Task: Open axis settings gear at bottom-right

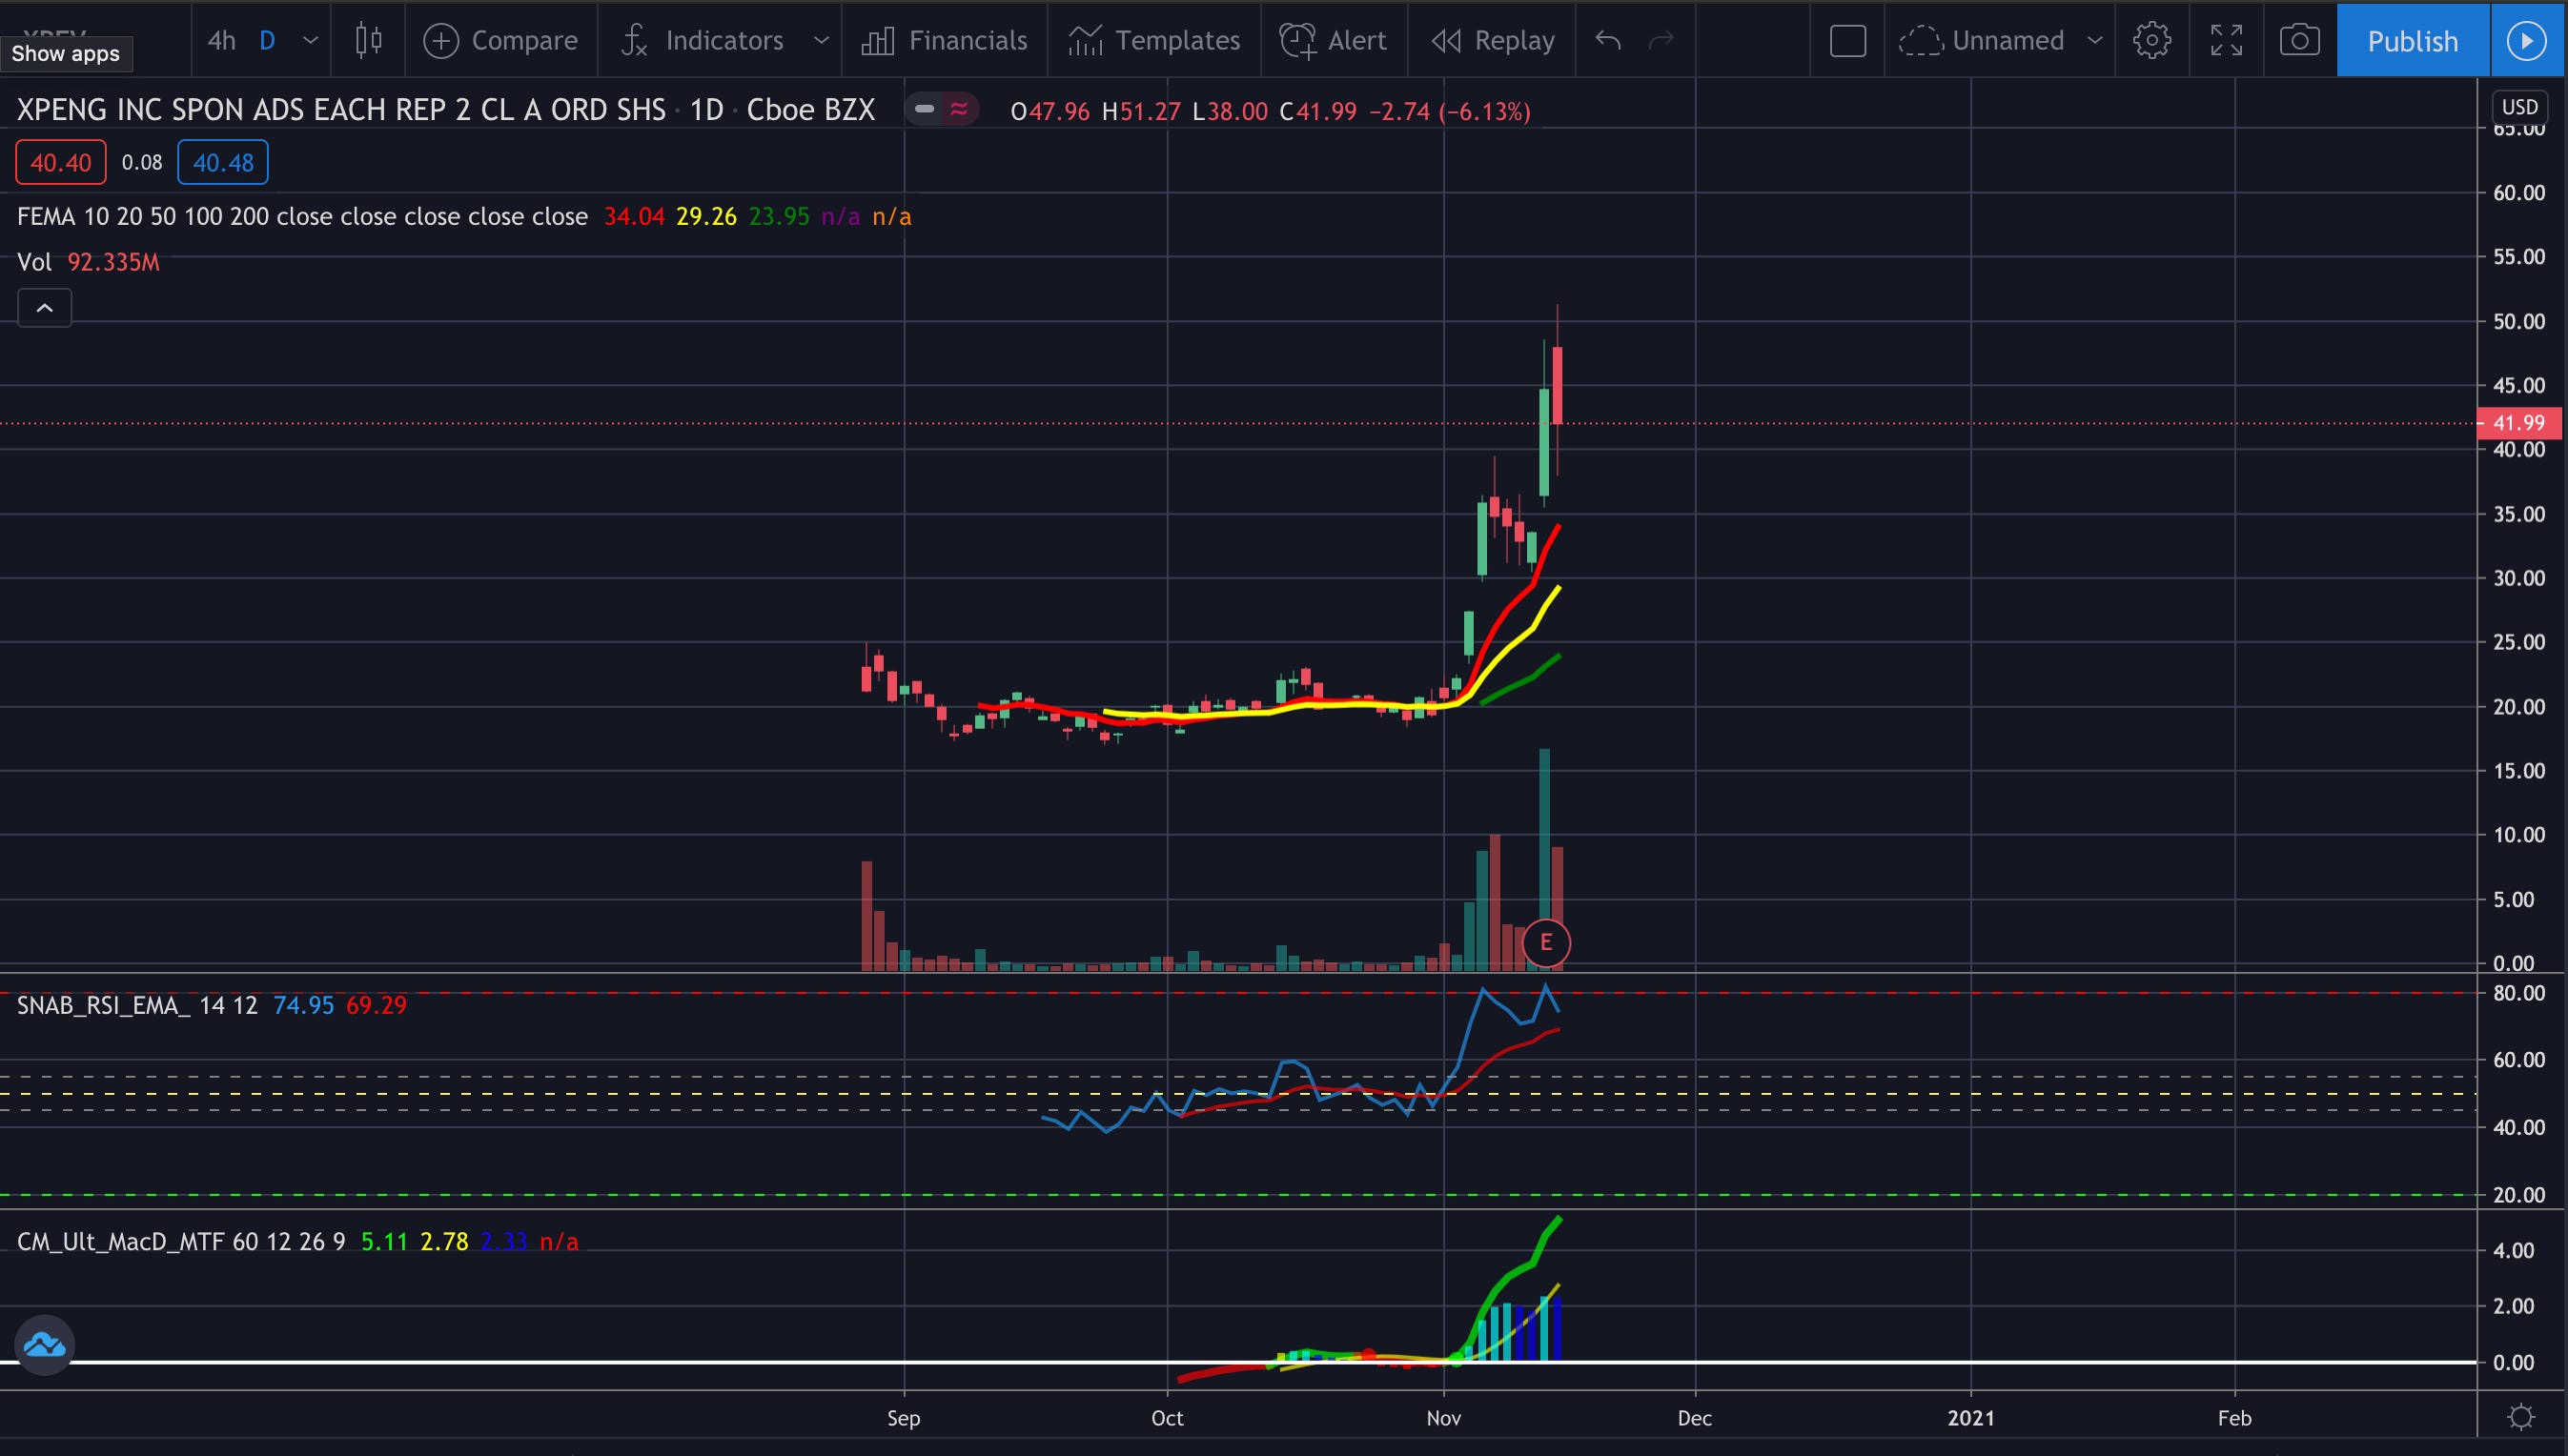Action: click(2521, 1417)
